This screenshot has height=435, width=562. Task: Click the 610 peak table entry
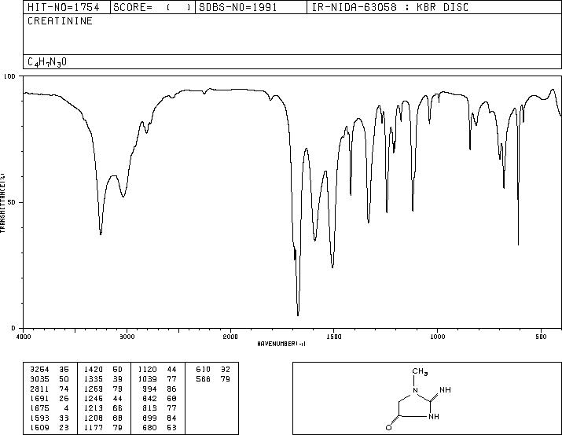[x=204, y=370]
